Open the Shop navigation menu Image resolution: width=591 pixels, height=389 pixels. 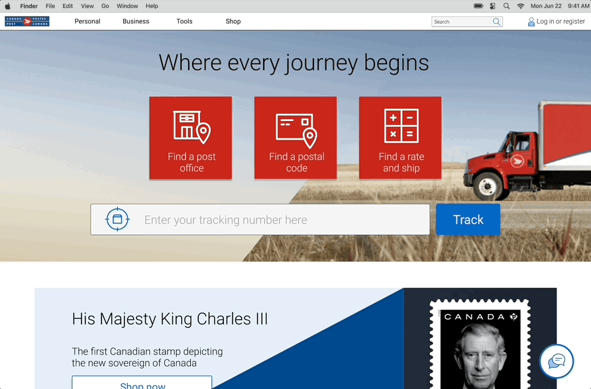click(233, 21)
